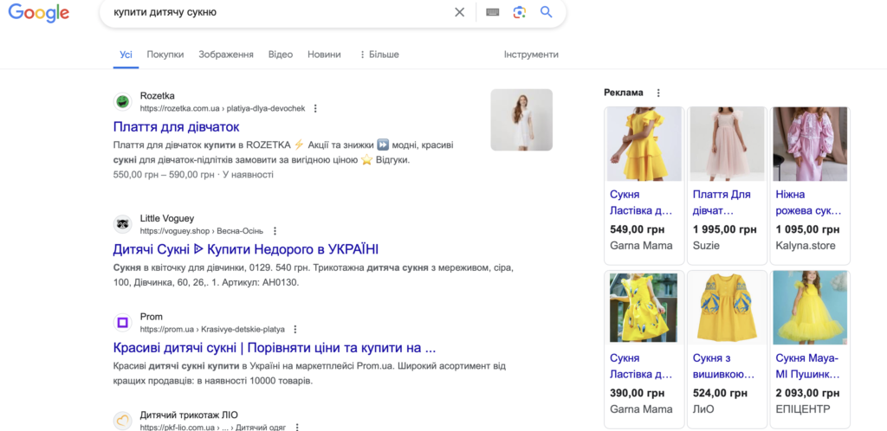Open the on-screen keyboard icon
887x431 pixels.
click(x=493, y=12)
